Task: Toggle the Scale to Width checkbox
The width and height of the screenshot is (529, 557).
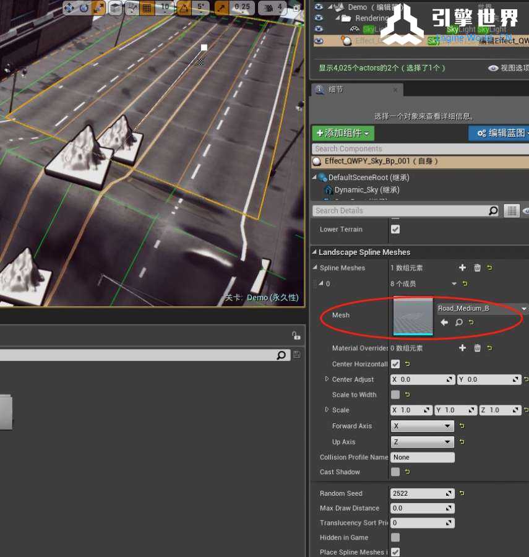Action: tap(395, 395)
